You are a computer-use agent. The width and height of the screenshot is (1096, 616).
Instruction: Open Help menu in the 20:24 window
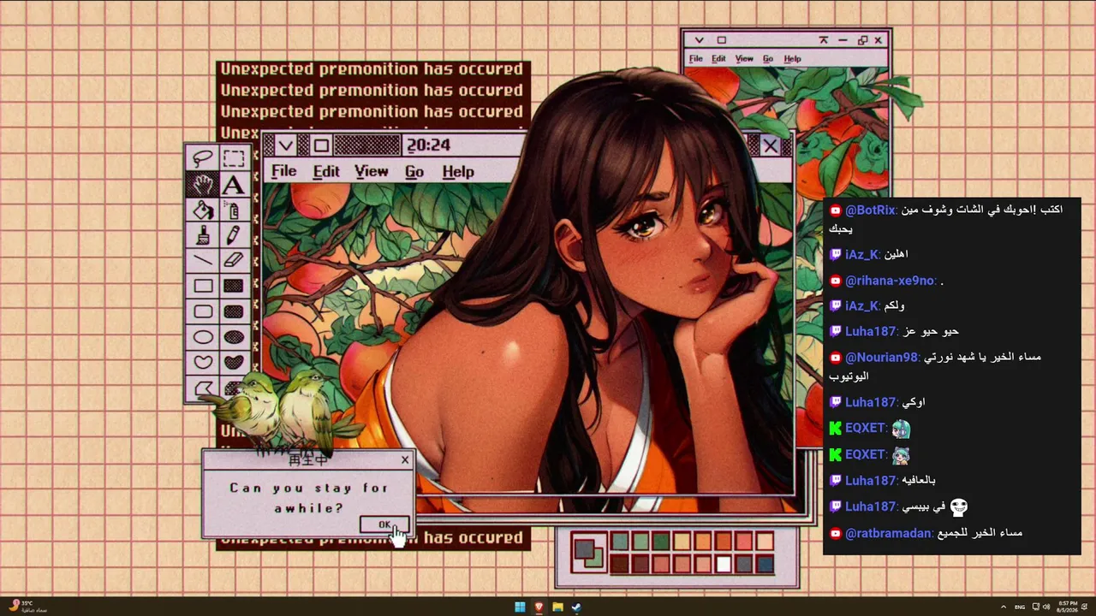pyautogui.click(x=457, y=171)
